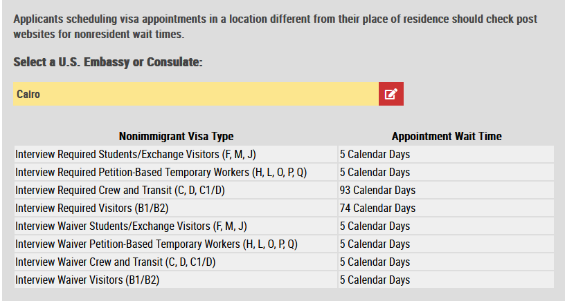Click the Select a U.S. Embassy or Consulate heading
The image size is (565, 301).
(108, 62)
